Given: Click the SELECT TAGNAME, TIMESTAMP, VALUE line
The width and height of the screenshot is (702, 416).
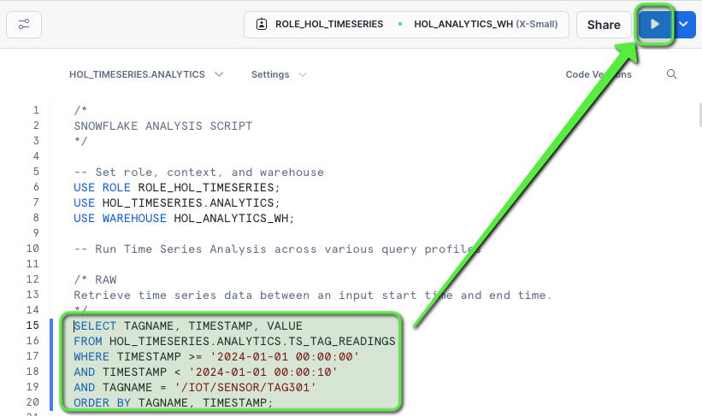Looking at the screenshot, I should pyautogui.click(x=188, y=325).
